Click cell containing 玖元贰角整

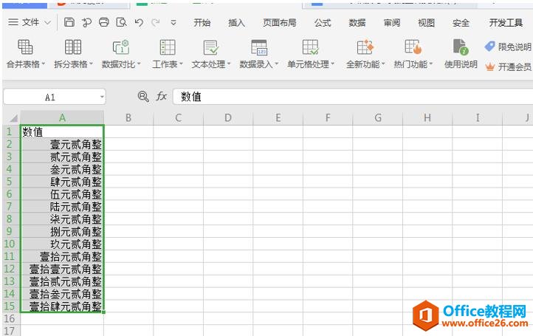[62, 244]
